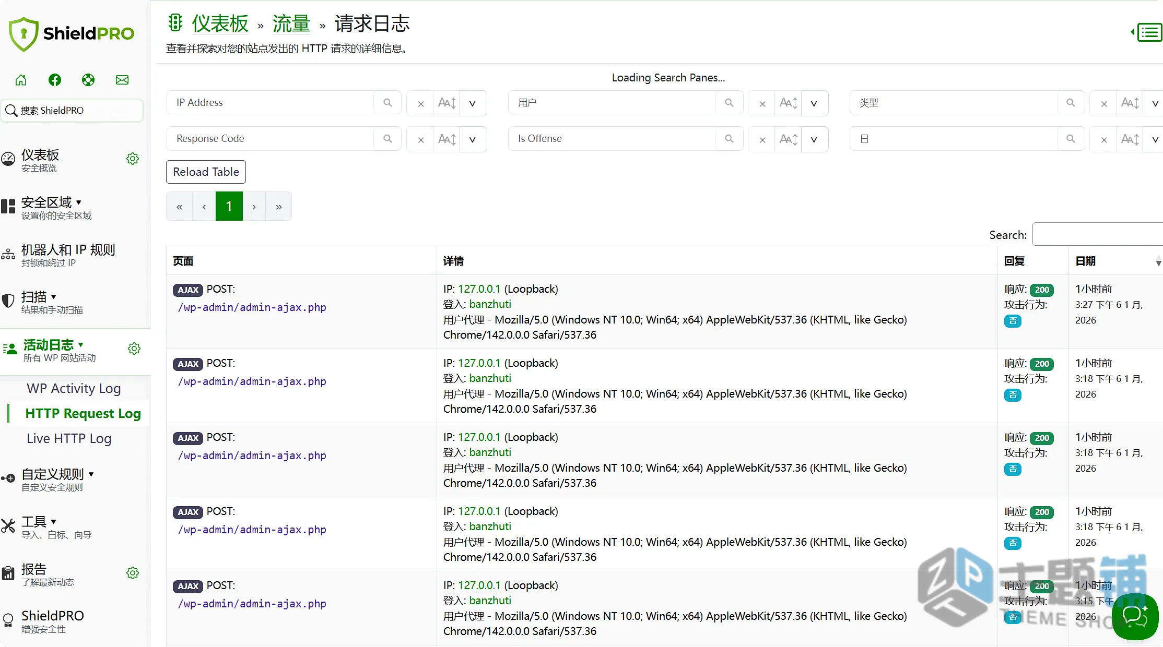This screenshot has height=647, width=1163.
Task: Go to last page of results
Action: pos(279,207)
